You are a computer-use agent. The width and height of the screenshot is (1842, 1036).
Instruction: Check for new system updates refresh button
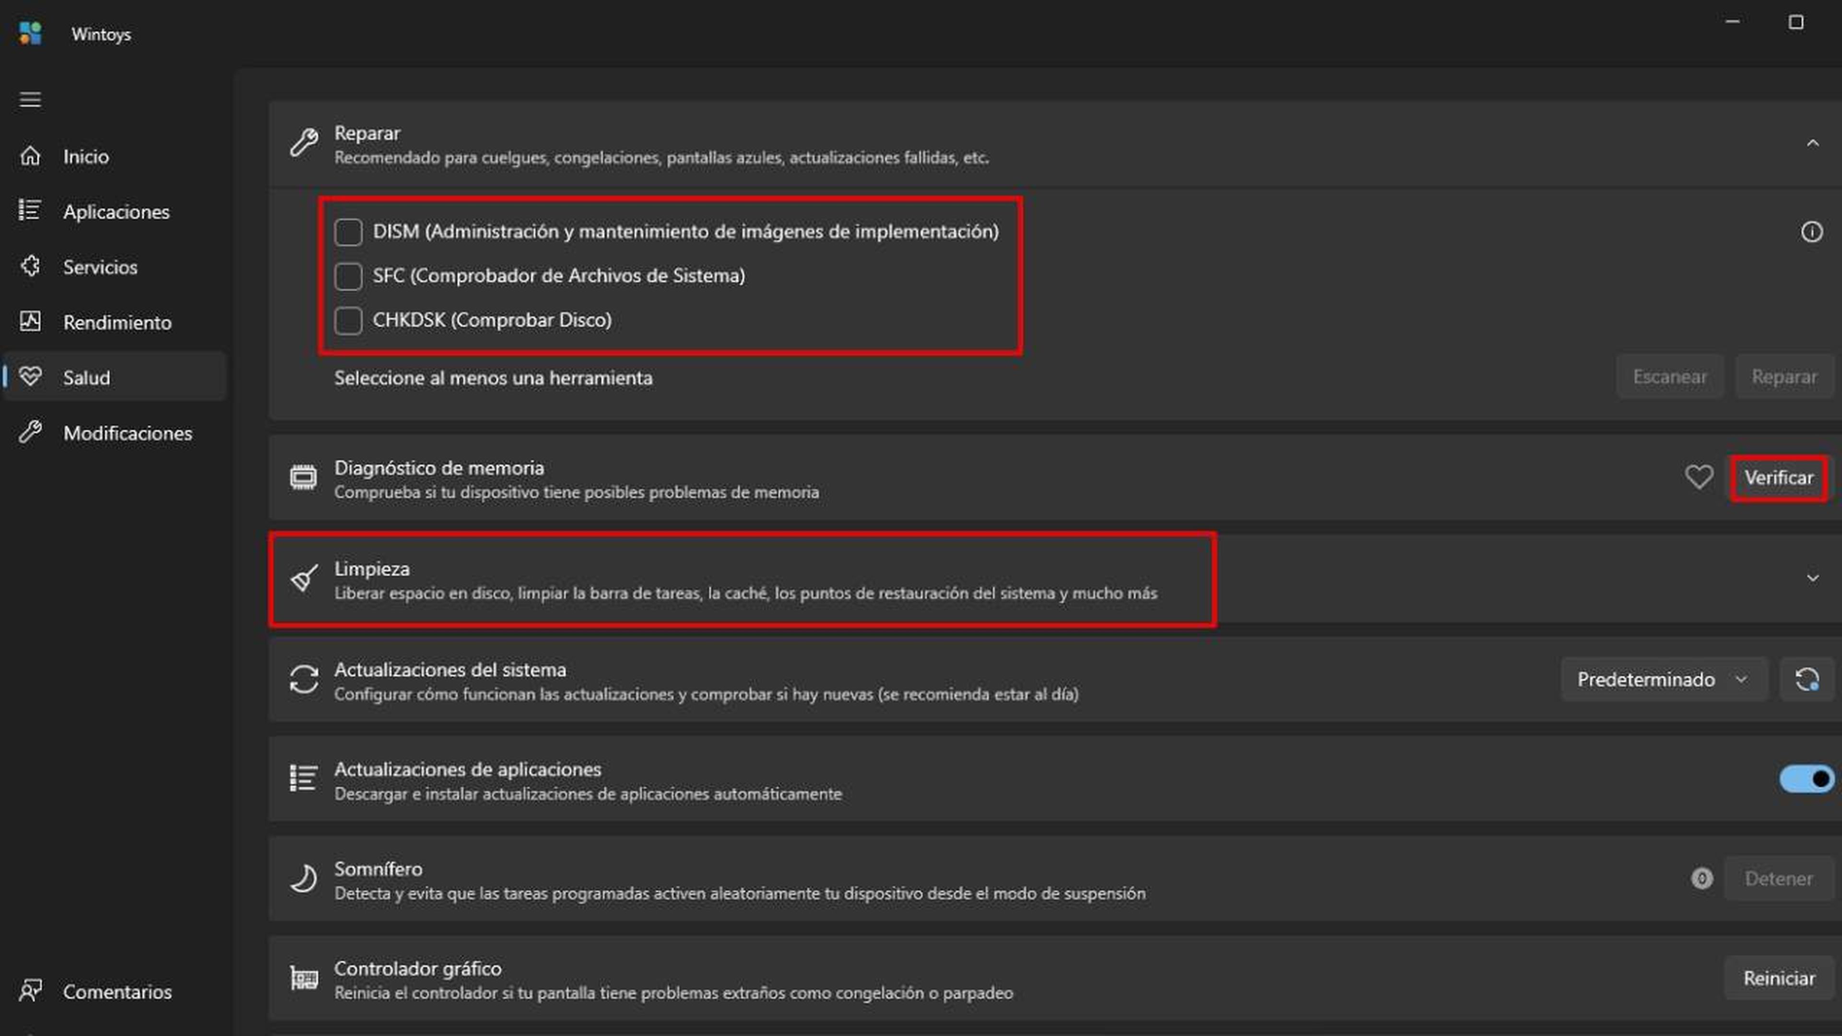click(x=1807, y=679)
